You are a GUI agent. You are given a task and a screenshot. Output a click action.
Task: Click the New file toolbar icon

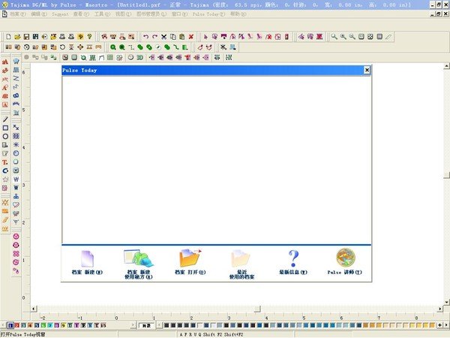[x=8, y=37]
